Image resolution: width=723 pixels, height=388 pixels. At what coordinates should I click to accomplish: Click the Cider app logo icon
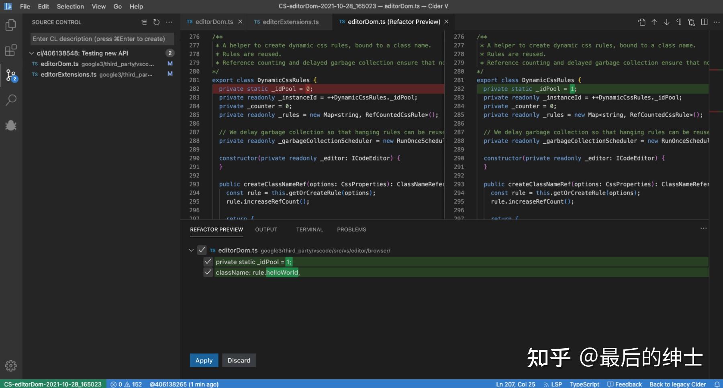coord(8,6)
